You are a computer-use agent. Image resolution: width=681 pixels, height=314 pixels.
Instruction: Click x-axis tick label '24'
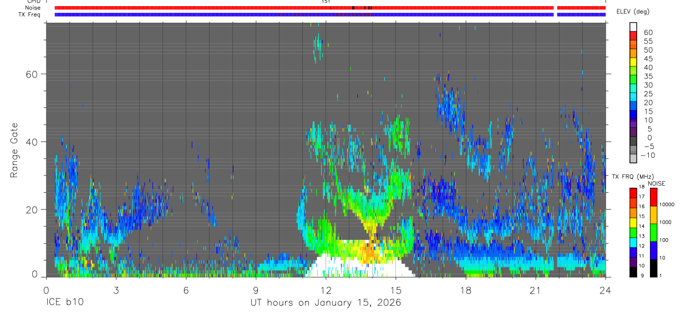[605, 290]
